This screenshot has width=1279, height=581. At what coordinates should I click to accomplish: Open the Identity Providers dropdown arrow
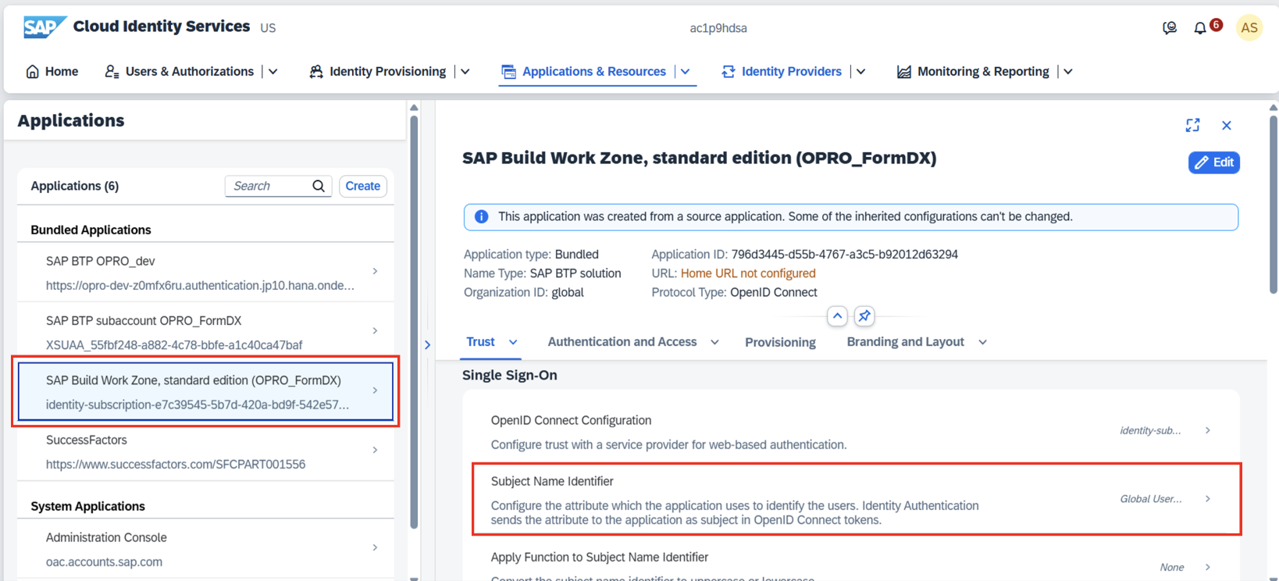click(861, 72)
